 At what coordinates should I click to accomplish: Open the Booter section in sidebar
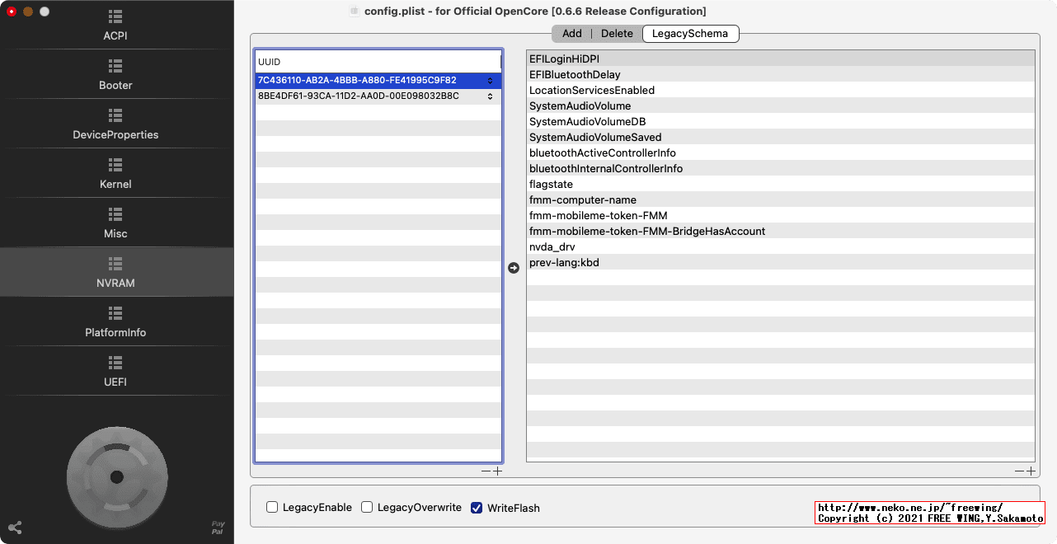click(115, 74)
